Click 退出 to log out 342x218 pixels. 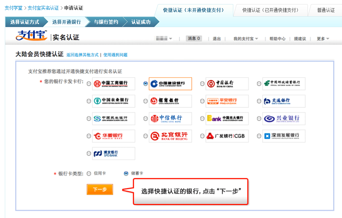[x=217, y=39]
